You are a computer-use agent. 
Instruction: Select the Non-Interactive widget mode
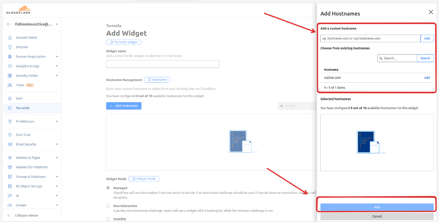(108, 206)
